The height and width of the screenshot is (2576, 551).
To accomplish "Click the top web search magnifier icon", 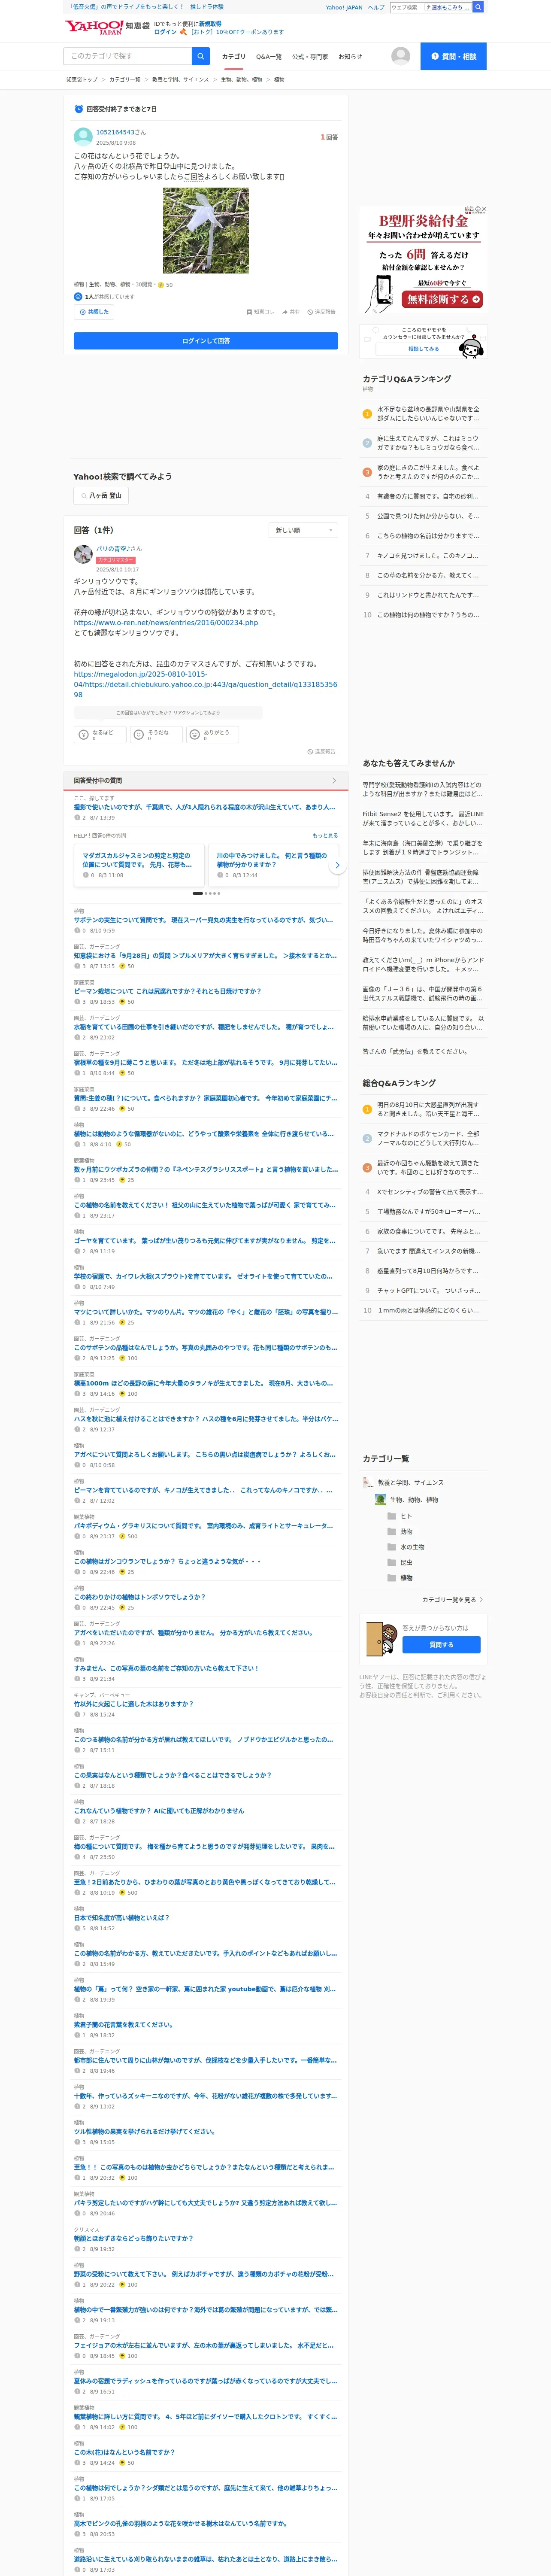I will [478, 7].
